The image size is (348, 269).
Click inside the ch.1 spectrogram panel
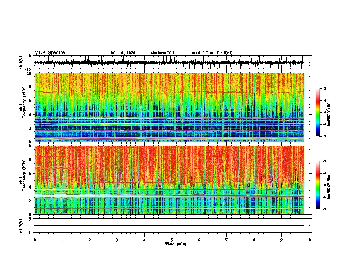pos(170,107)
